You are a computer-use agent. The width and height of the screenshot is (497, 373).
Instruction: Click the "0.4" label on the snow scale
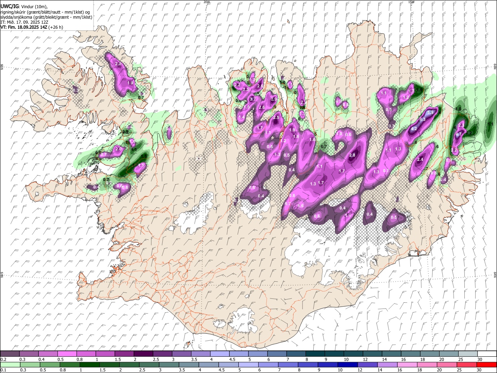pyautogui.click(x=41, y=359)
